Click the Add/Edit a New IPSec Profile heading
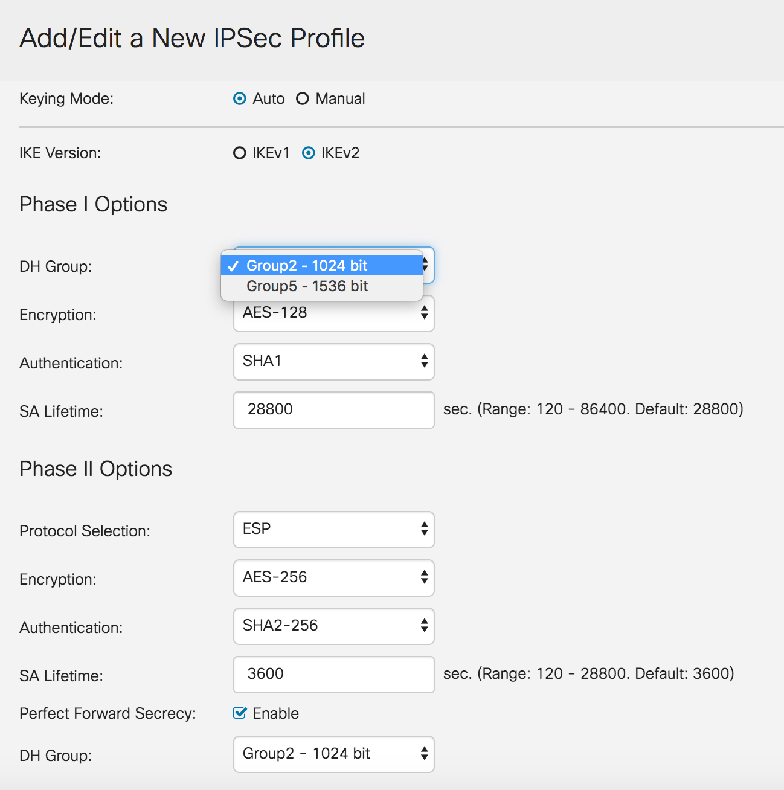 point(193,38)
